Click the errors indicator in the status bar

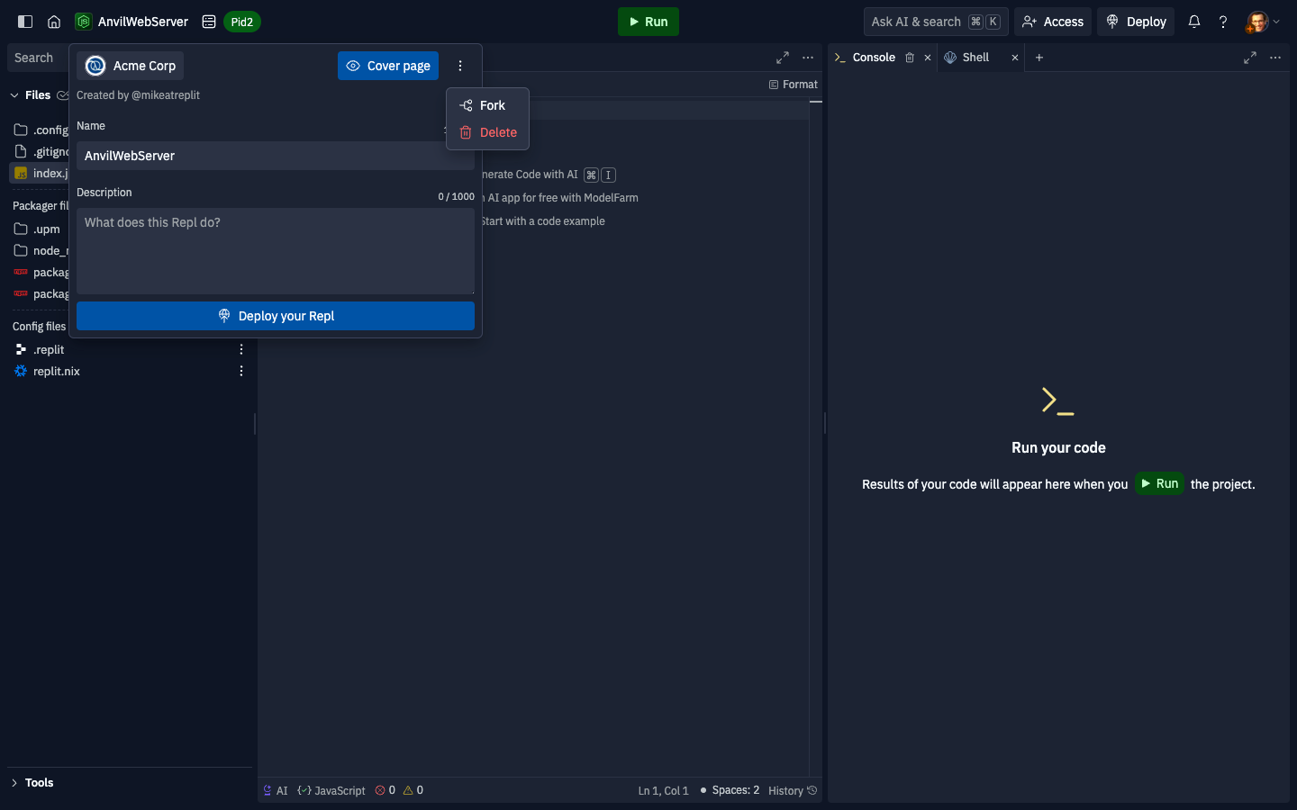(x=385, y=790)
